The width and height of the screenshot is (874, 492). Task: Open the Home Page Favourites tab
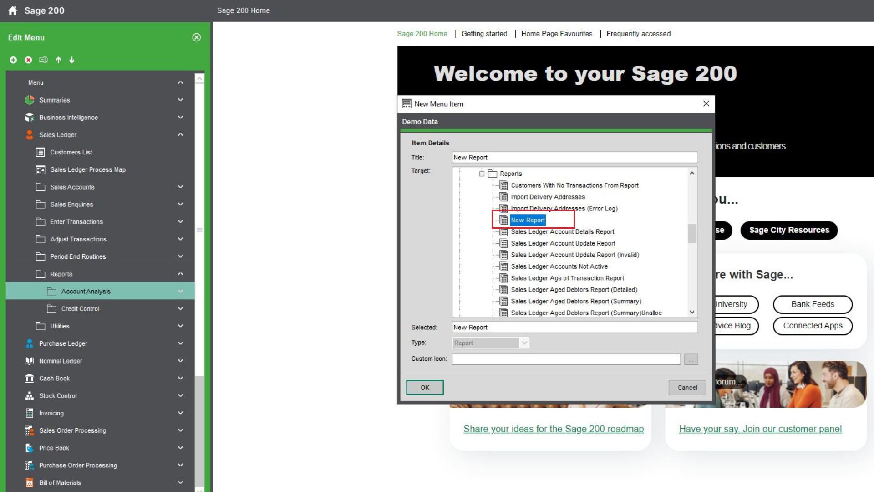556,33
